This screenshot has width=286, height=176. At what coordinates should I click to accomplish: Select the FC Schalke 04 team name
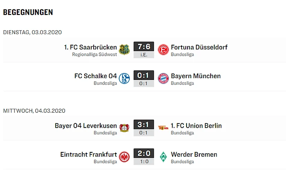point(96,76)
